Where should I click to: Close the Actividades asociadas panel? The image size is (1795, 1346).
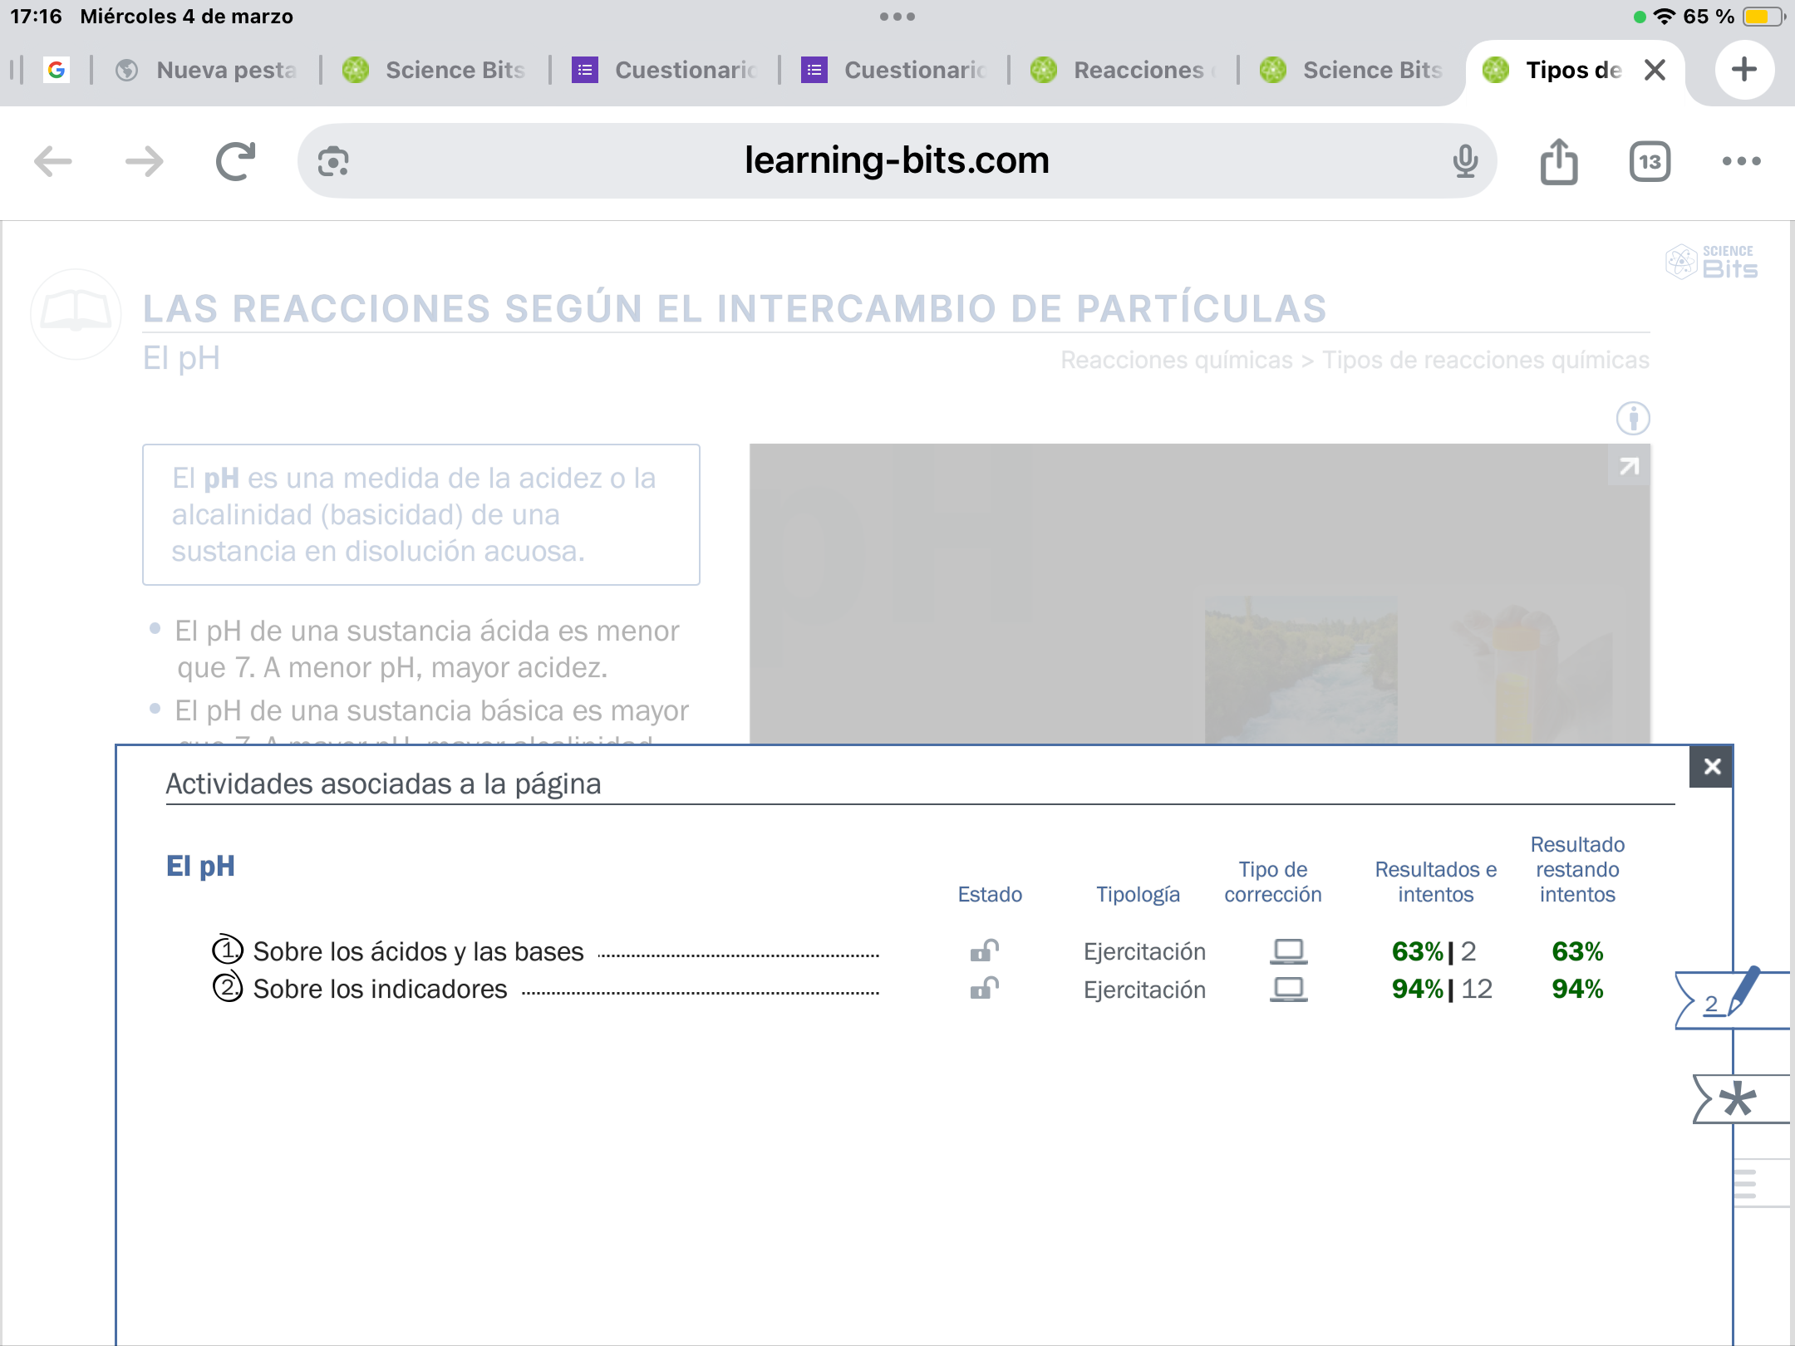[1712, 766]
